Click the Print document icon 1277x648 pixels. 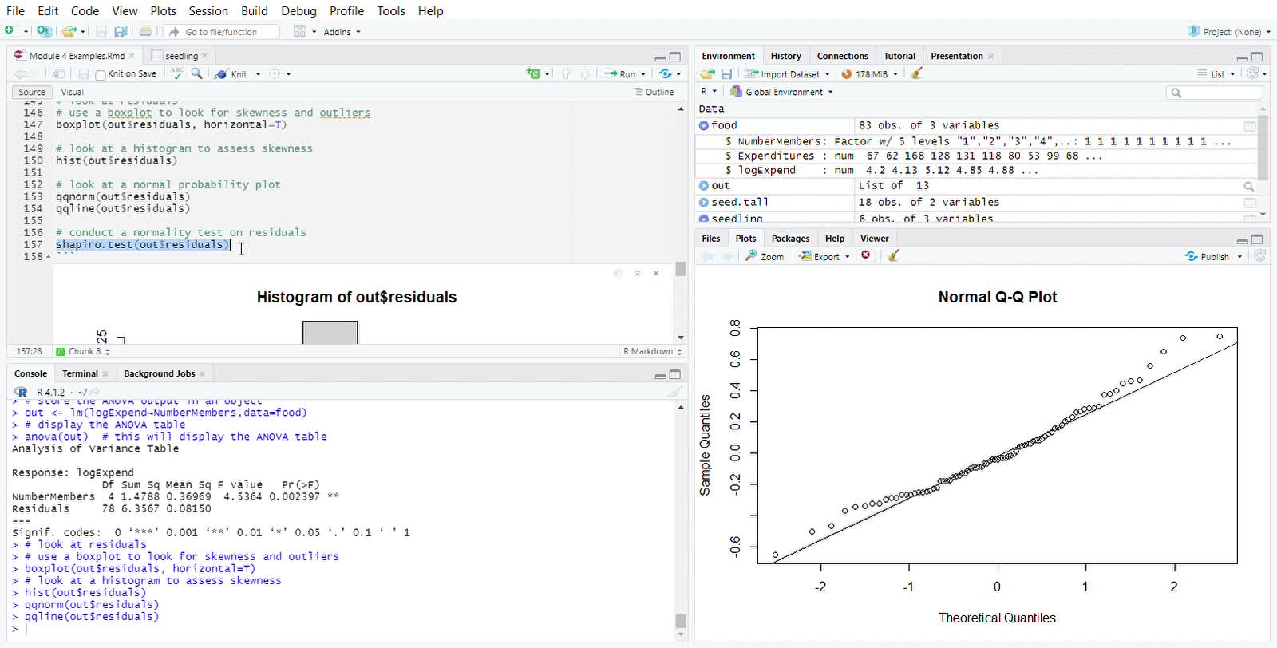pos(145,31)
